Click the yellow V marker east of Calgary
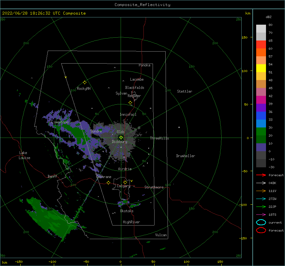285x266 pixels. point(131,181)
